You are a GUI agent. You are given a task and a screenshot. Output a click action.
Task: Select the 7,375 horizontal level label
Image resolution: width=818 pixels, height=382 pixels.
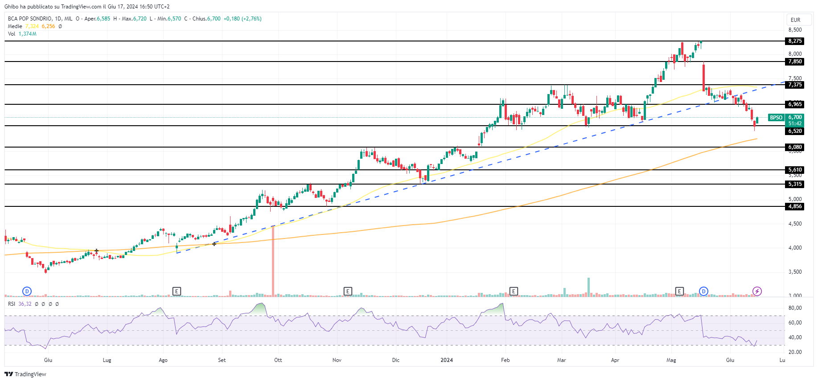coord(795,85)
